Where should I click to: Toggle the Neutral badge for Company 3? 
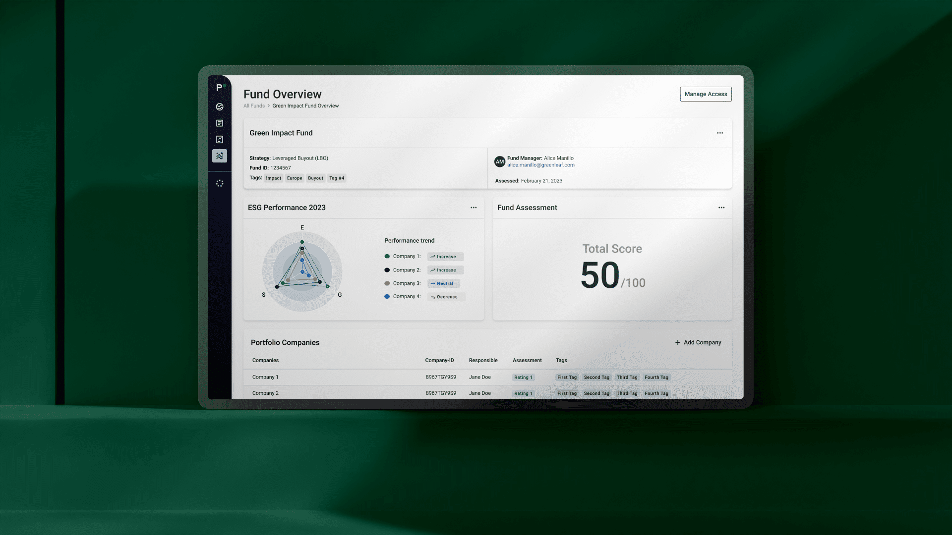pyautogui.click(x=444, y=283)
